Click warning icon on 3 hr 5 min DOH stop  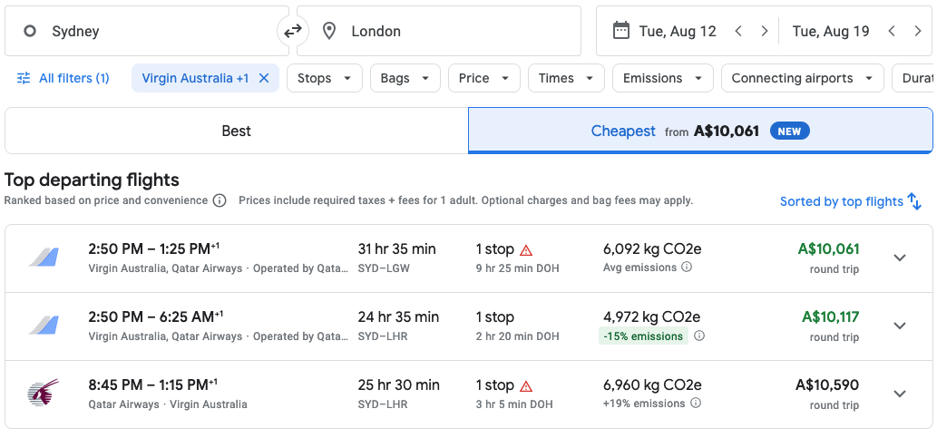pyautogui.click(x=526, y=386)
